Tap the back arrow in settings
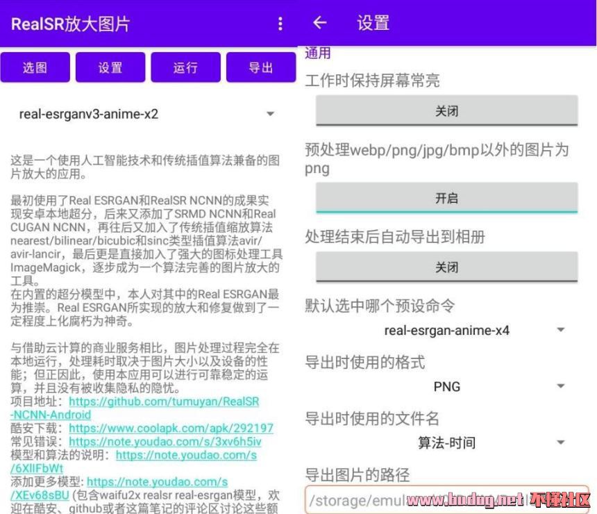The height and width of the screenshot is (514, 597). (x=319, y=23)
